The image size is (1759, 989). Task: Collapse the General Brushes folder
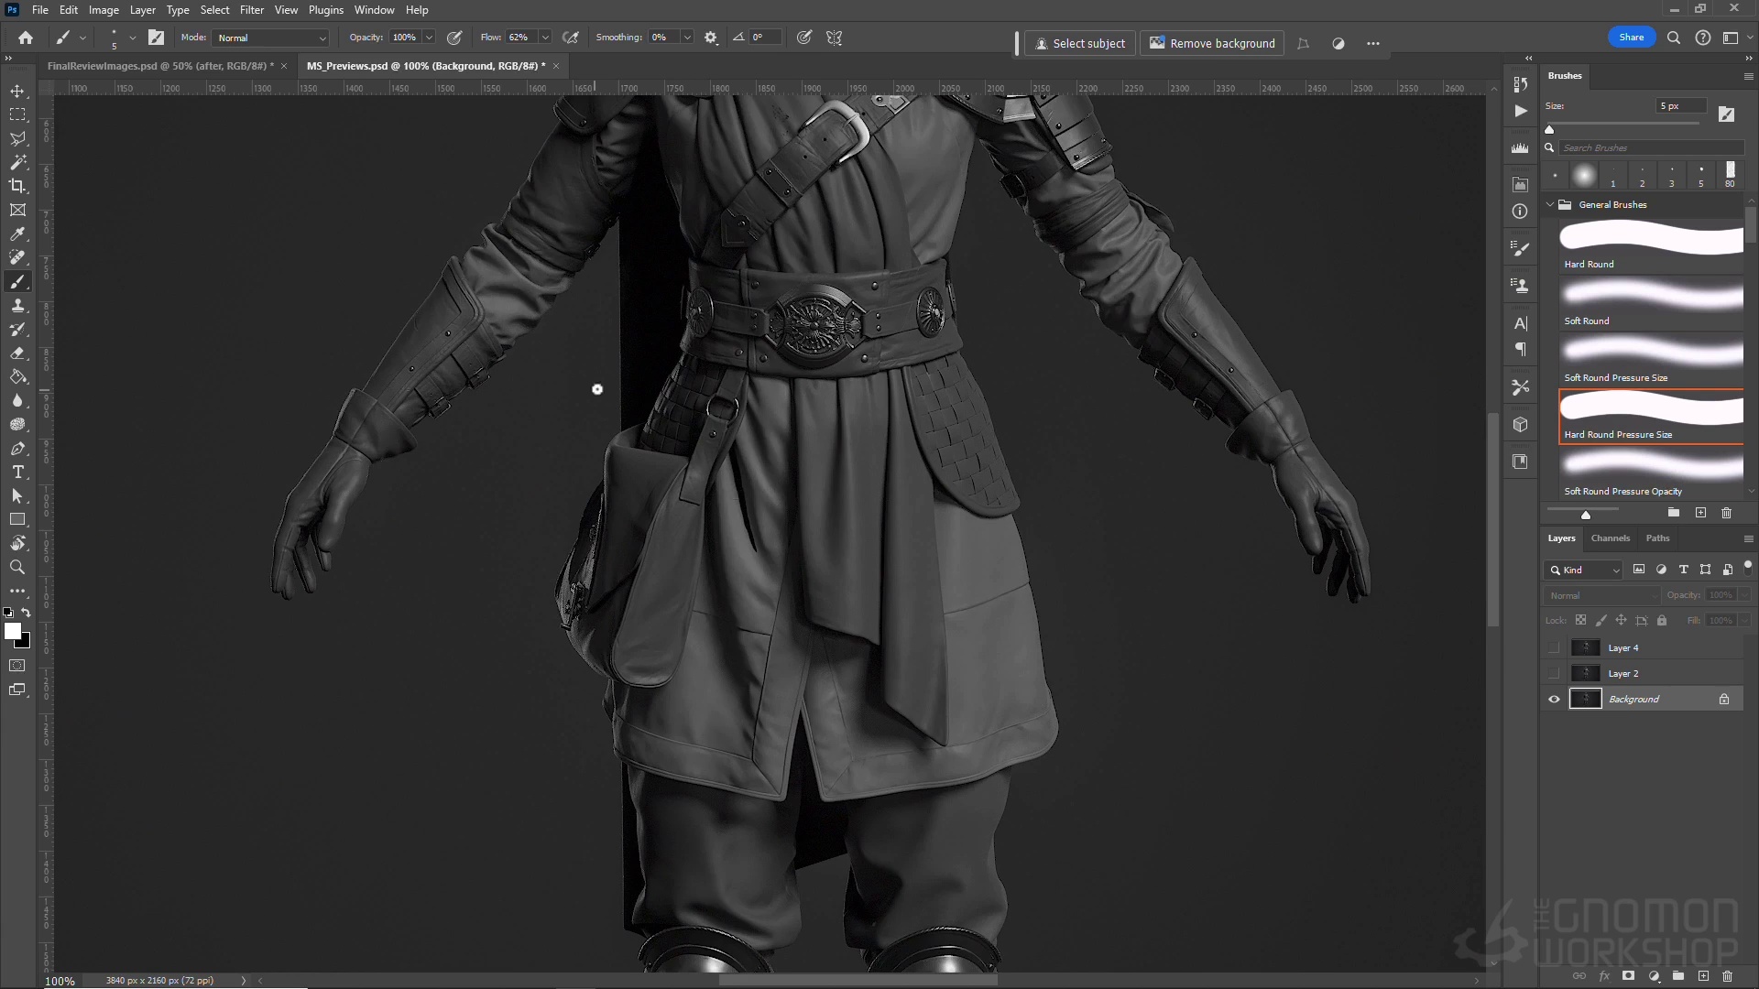pos(1550,204)
